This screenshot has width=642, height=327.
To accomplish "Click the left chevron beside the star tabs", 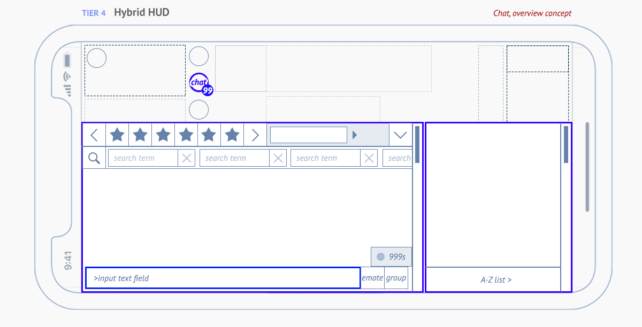I will 94,135.
